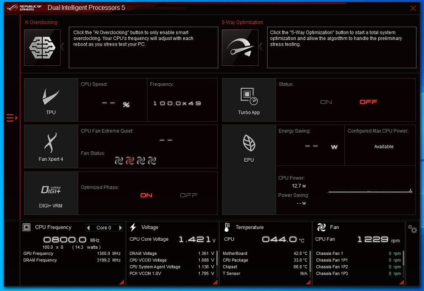
Task: Set Optimized Phase to ON
Action: (147, 195)
